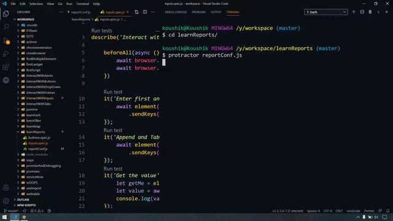
Task: Open the Windows action center icon
Action: (x=385, y=217)
